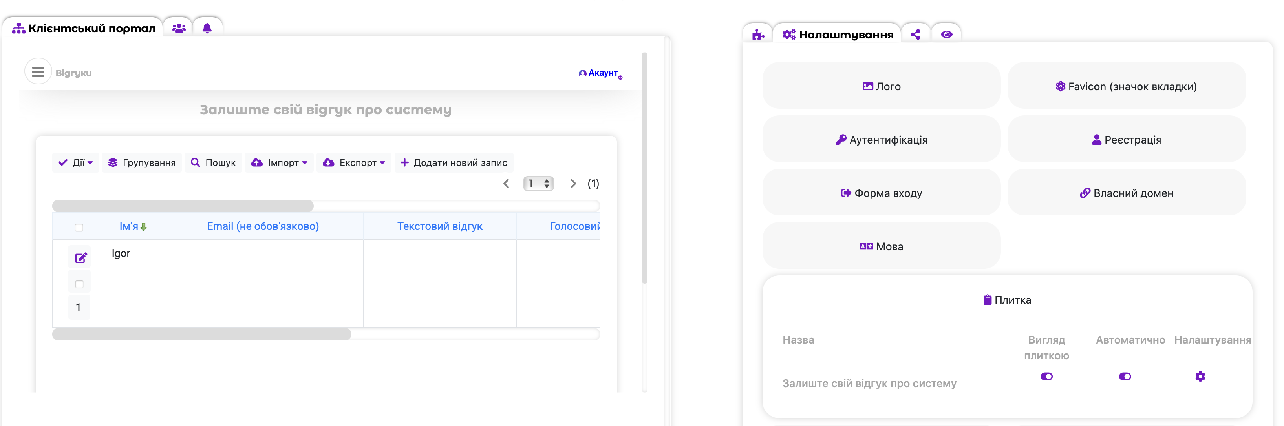Screen dimensions: 1284x426
Task: Open the hamburger menu button
Action: click(x=38, y=72)
